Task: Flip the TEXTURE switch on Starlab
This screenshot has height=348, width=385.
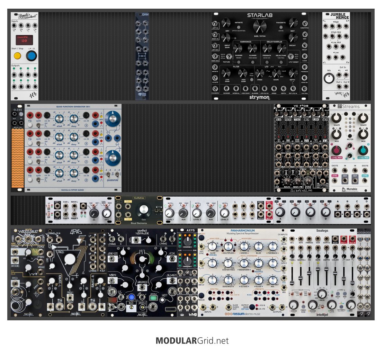Action: [x=229, y=56]
